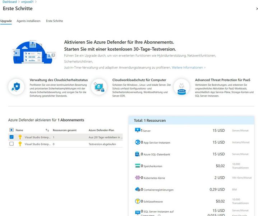Click the 0 Speicherkonten label
Image resolution: width=258 pixels, height=216 pixels.
pyautogui.click(x=152, y=166)
